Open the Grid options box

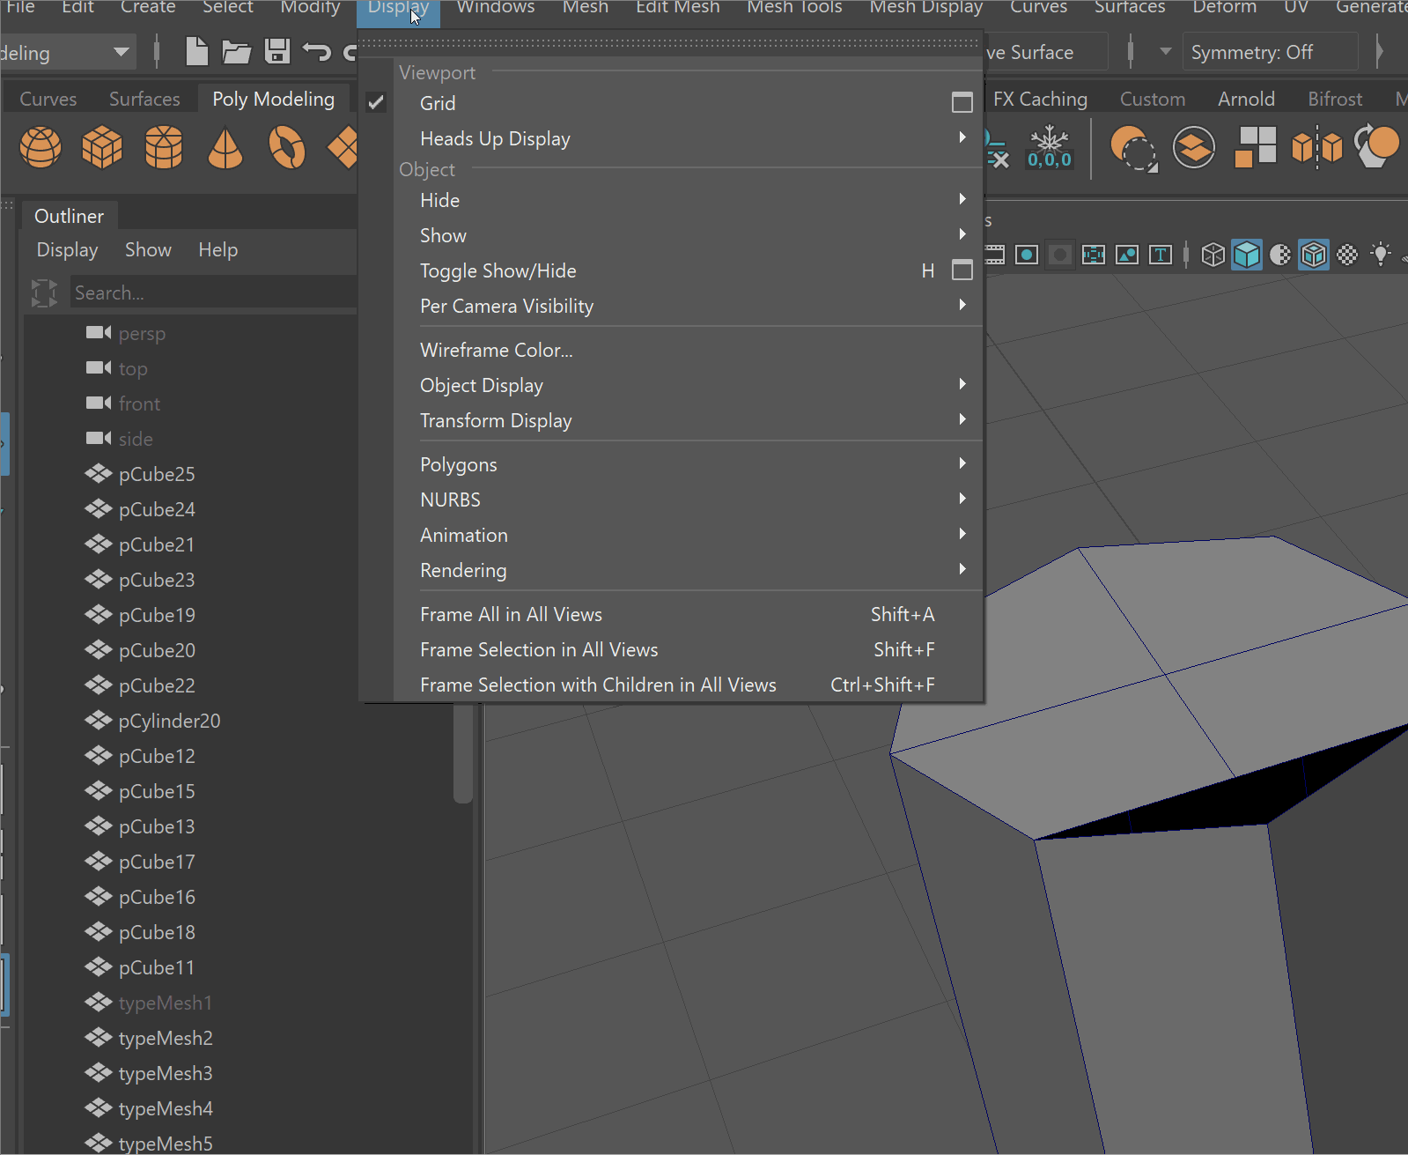[962, 103]
